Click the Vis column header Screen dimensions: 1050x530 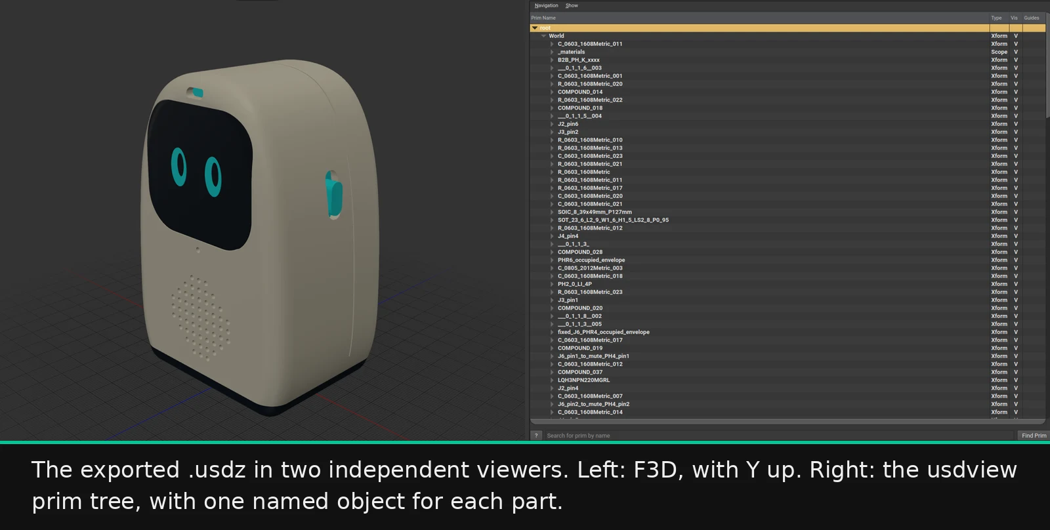pos(1014,18)
